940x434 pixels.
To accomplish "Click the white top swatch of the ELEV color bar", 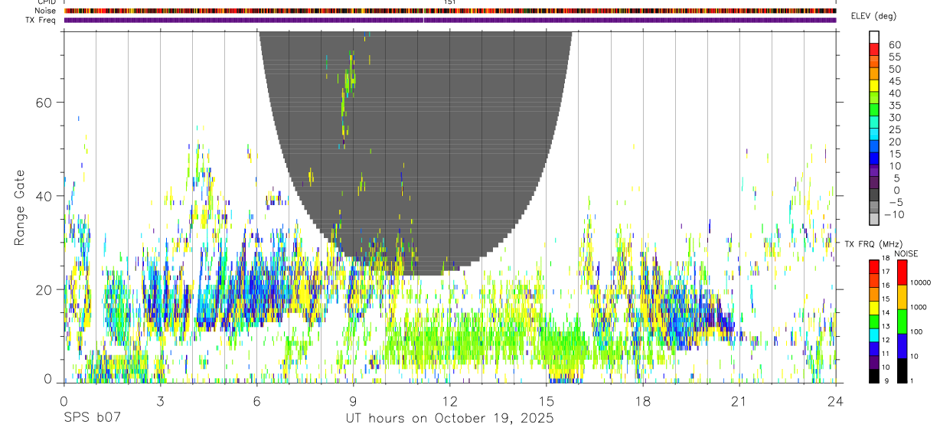I will click(x=874, y=37).
